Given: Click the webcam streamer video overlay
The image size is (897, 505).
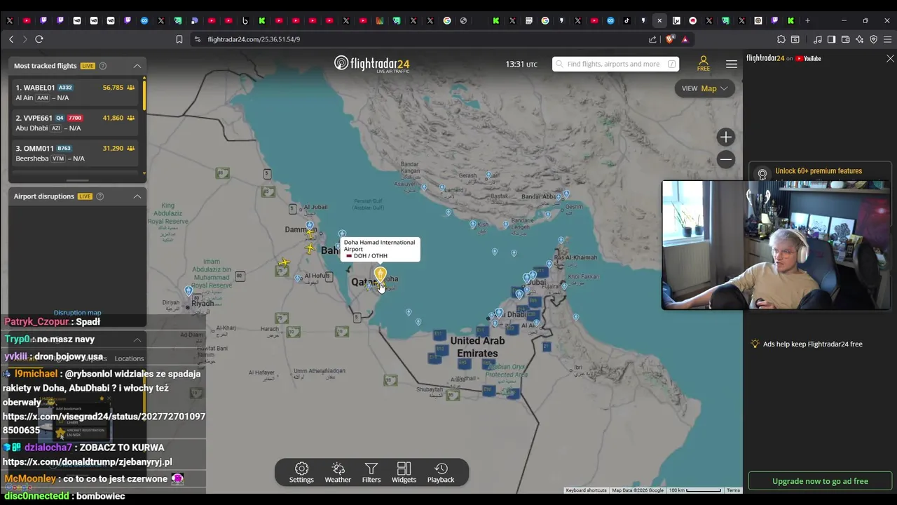Looking at the screenshot, I should pyautogui.click(x=776, y=245).
